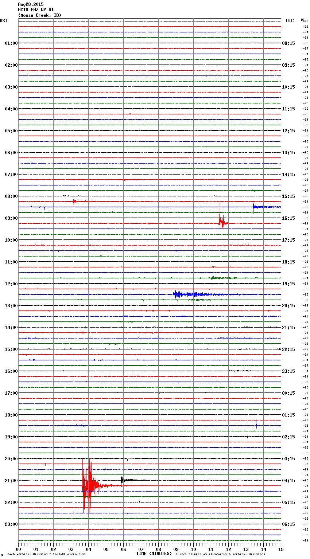Select the 01:00 MST hour label
The height and width of the screenshot is (559, 310).
(x=11, y=43)
